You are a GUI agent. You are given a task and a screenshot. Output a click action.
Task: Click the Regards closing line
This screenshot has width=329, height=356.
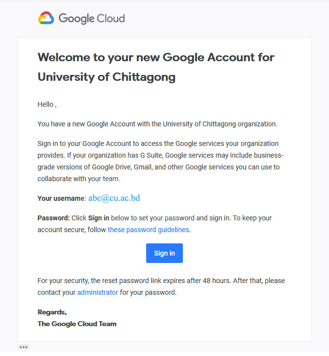click(52, 312)
